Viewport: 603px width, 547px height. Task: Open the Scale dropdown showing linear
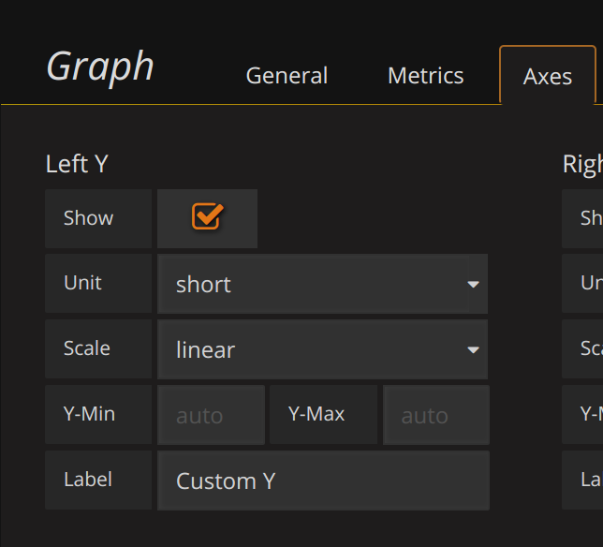[322, 349]
